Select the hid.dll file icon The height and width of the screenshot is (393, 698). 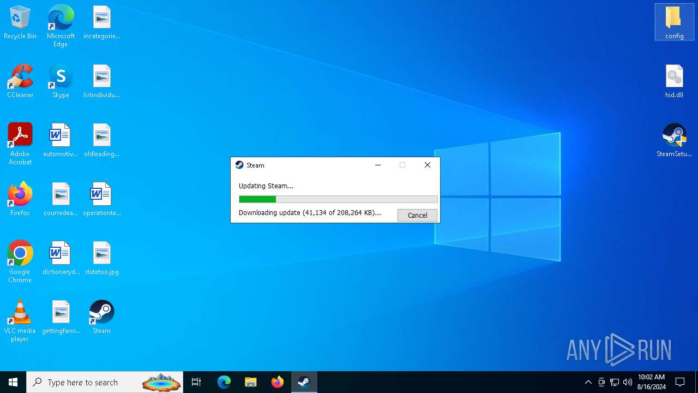[674, 82]
